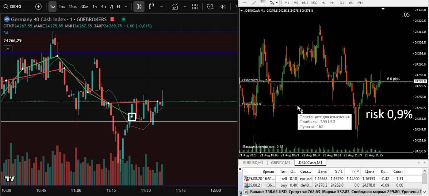The width and height of the screenshot is (429, 196).
Task: Switch to the EURUSD,H1 chart tab
Action: click(253, 163)
